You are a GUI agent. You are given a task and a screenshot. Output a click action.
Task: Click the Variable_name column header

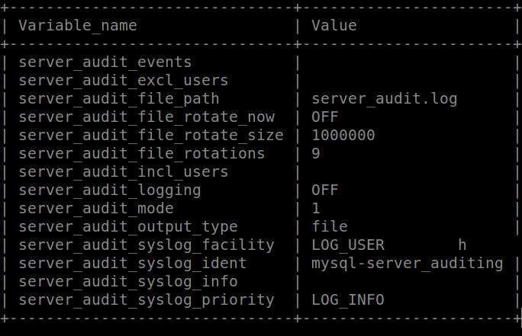point(78,25)
